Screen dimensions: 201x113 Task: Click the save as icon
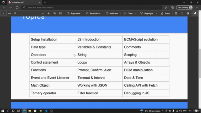[x=188, y=13]
